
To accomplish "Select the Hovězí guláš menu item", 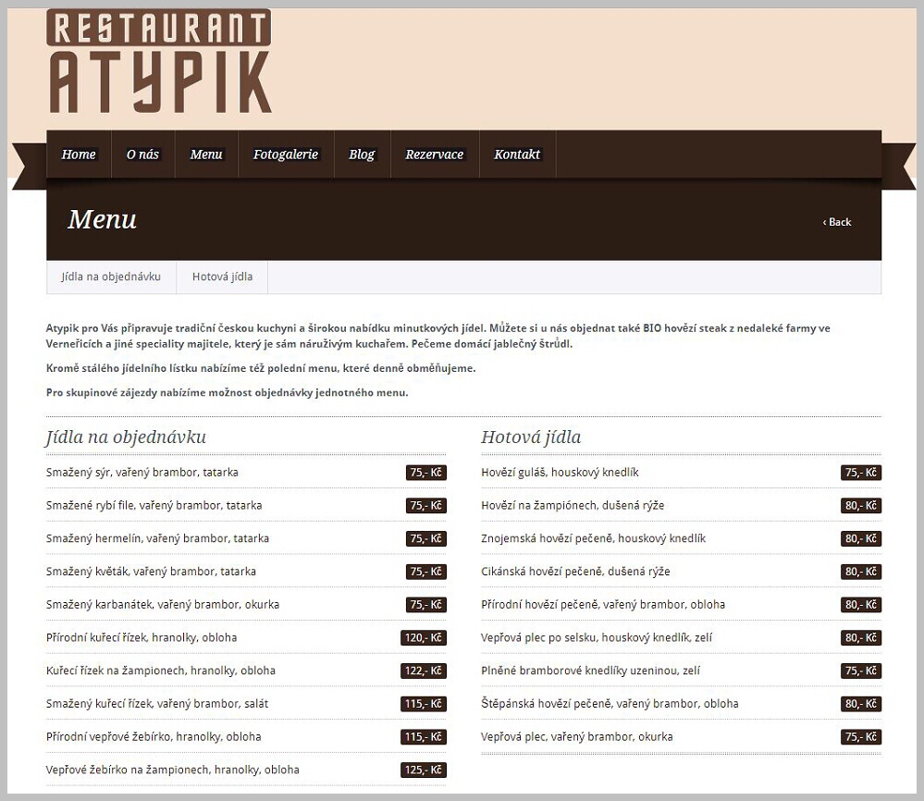I will tap(560, 473).
